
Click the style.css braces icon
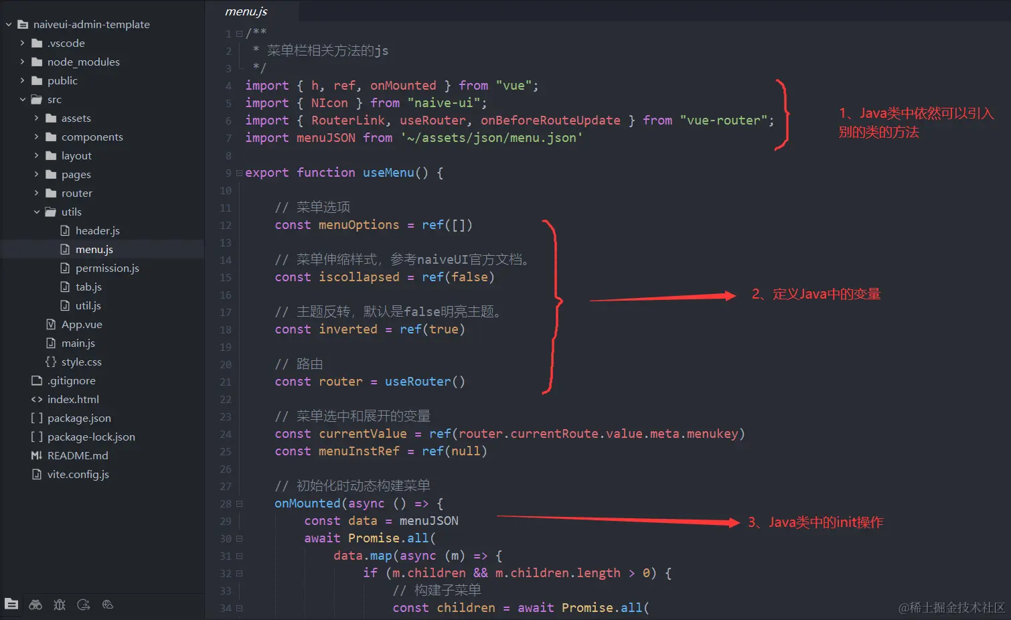pyautogui.click(x=51, y=362)
